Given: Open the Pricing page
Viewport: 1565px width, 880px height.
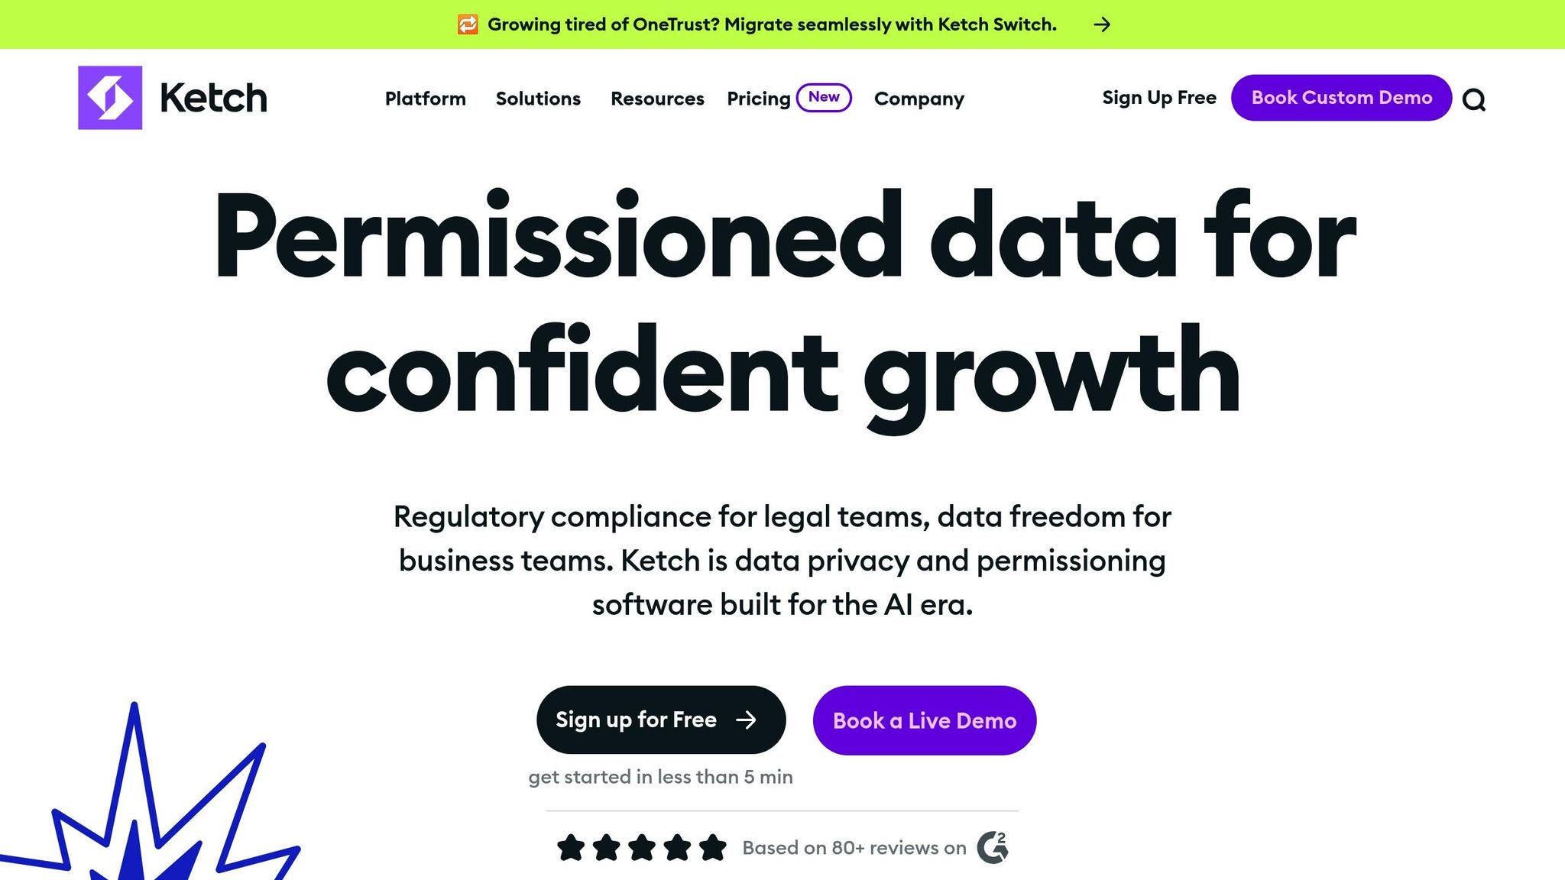Looking at the screenshot, I should pos(758,99).
